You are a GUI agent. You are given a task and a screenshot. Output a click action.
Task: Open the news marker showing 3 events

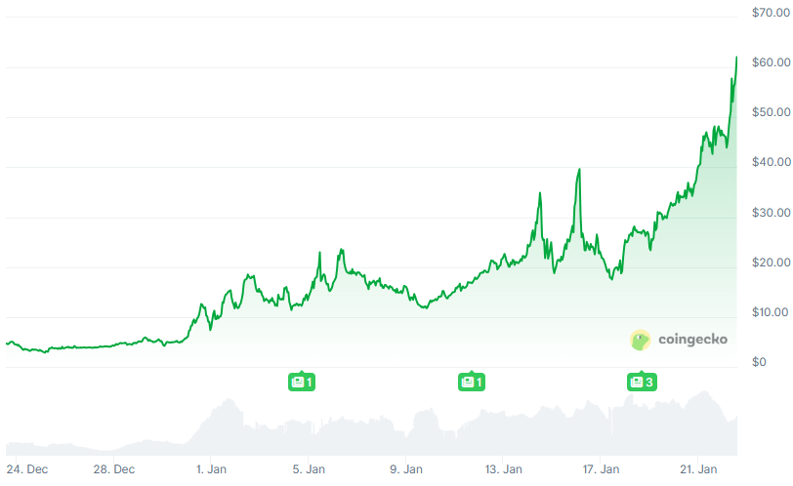coord(642,382)
